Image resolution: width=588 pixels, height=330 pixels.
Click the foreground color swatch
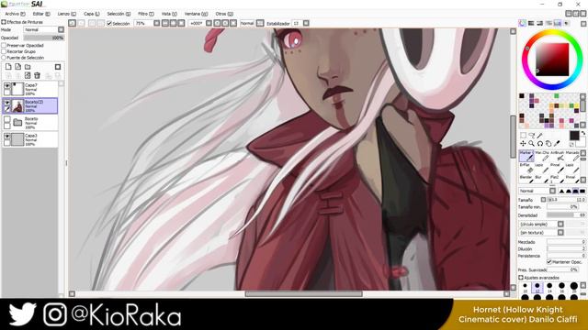[x=573, y=136]
